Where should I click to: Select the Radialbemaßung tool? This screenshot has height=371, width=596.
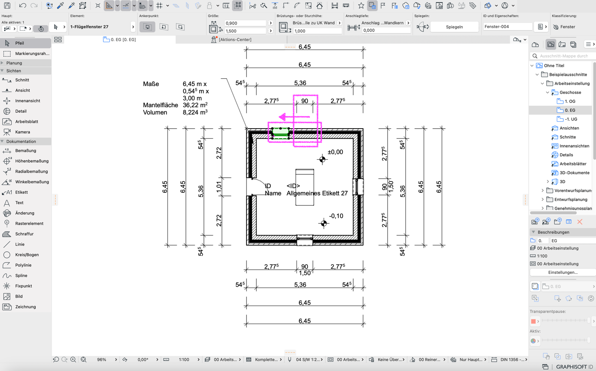[x=25, y=171]
